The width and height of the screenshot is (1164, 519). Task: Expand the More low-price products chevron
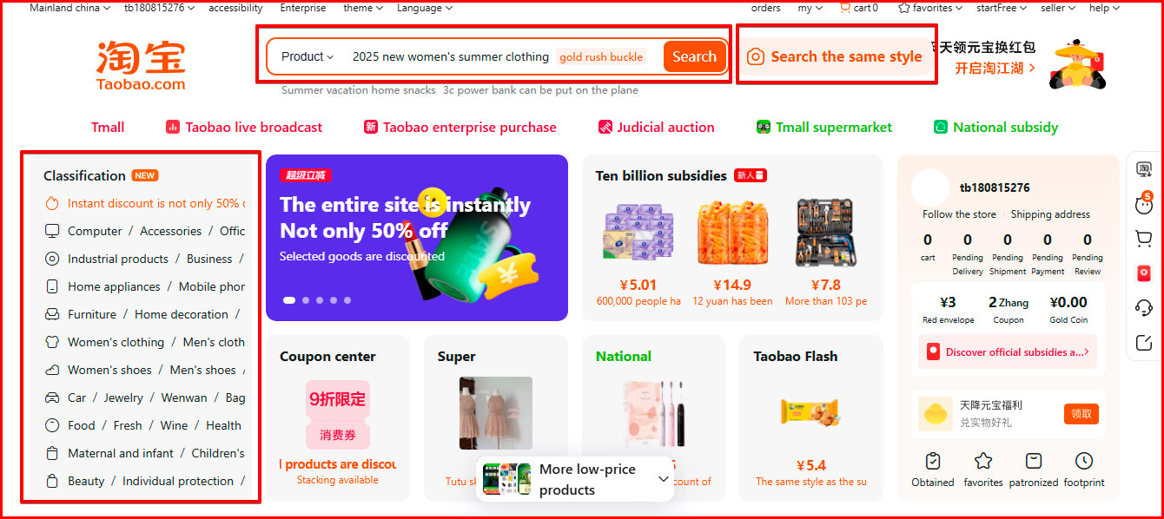tap(664, 479)
